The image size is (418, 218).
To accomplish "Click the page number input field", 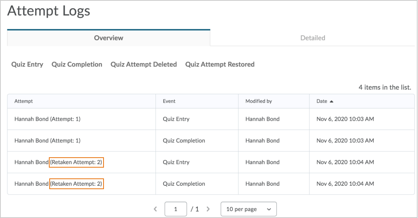I will point(176,209).
